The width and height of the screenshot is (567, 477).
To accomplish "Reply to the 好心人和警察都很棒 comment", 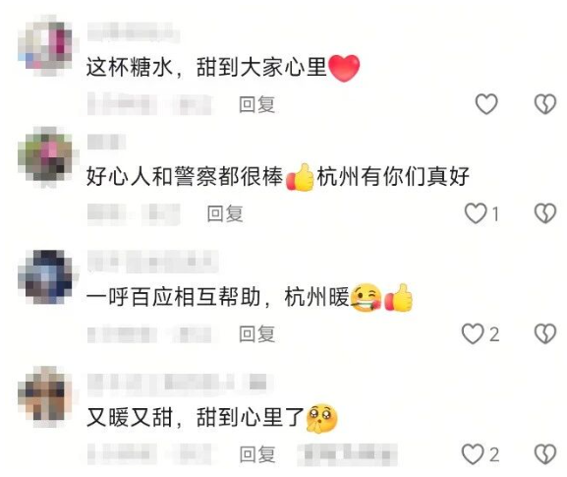I will click(225, 213).
